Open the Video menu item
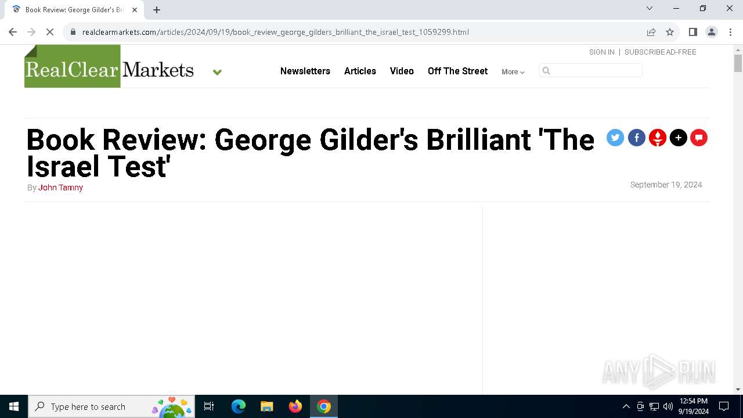 coord(402,71)
